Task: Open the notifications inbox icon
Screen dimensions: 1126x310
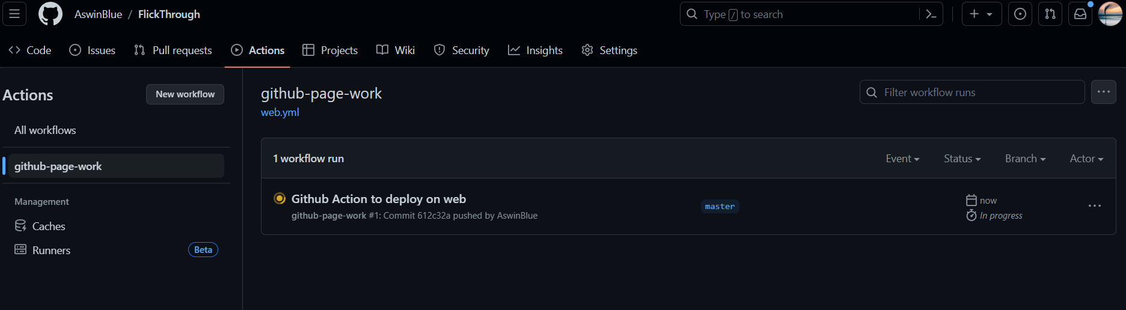Action: point(1080,14)
